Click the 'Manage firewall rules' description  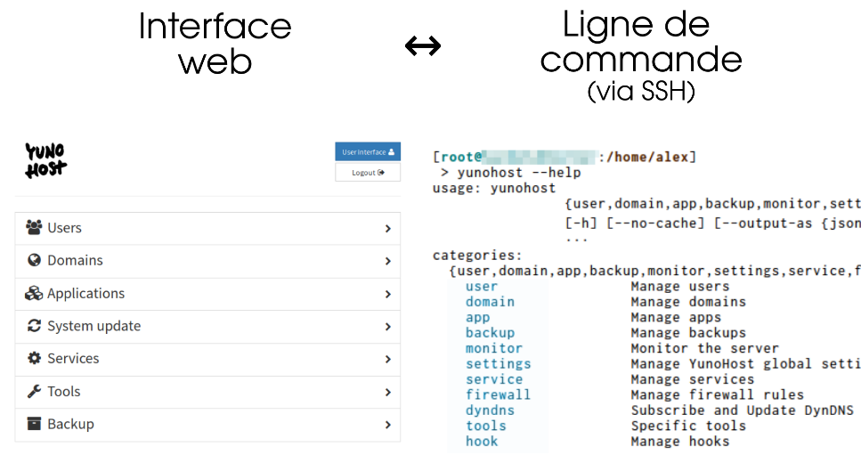(717, 394)
